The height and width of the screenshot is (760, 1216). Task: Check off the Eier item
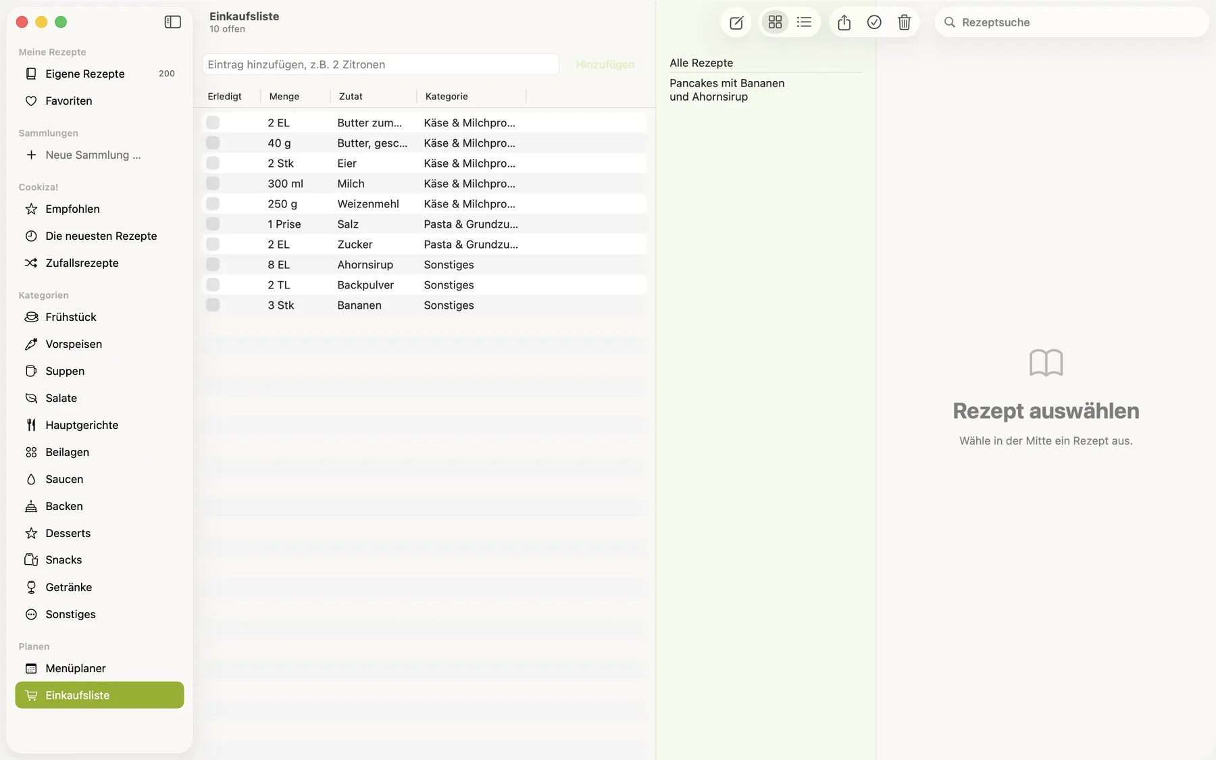point(213,163)
